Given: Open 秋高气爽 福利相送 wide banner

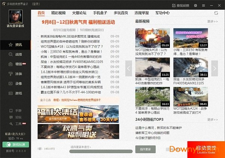Looking at the screenshot, I should [x=78, y=131].
